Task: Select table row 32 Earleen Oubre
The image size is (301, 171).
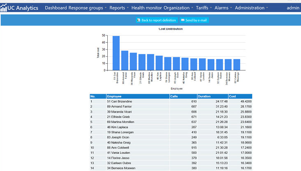Action: 171,163
